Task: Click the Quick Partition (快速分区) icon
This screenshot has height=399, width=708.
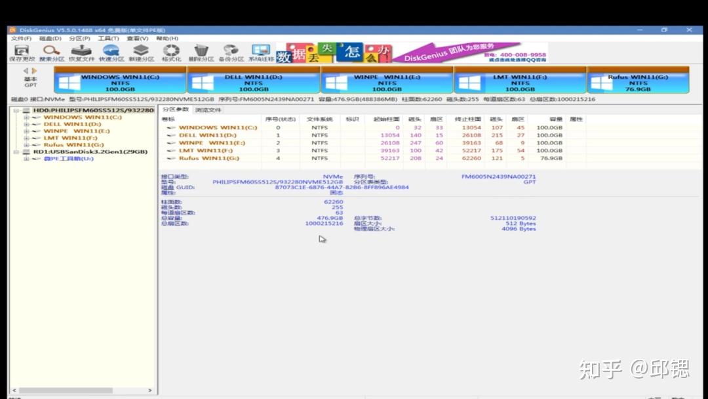Action: [111, 52]
